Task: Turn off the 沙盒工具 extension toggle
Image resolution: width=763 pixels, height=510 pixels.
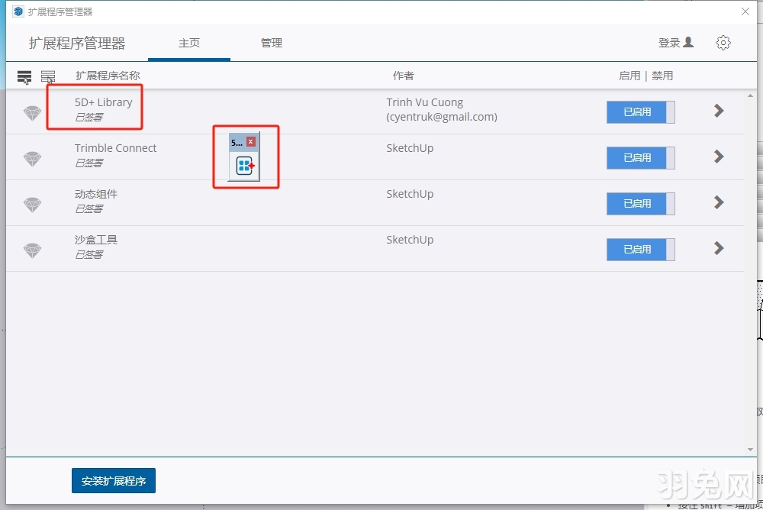Action: (641, 250)
